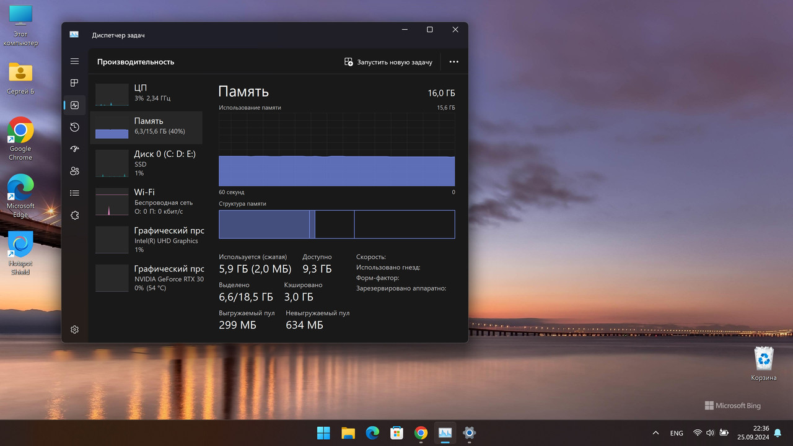Click the more options ellipsis button
Screen dimensions: 793x446
(x=453, y=62)
